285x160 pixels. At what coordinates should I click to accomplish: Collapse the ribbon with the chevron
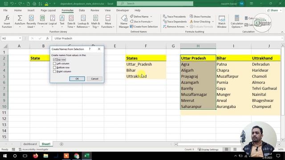pos(282,32)
